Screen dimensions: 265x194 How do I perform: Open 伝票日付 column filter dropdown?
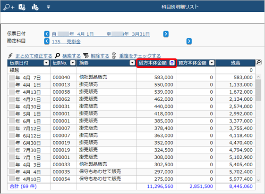pos(46,63)
